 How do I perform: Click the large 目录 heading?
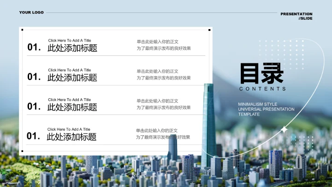[x=262, y=73]
